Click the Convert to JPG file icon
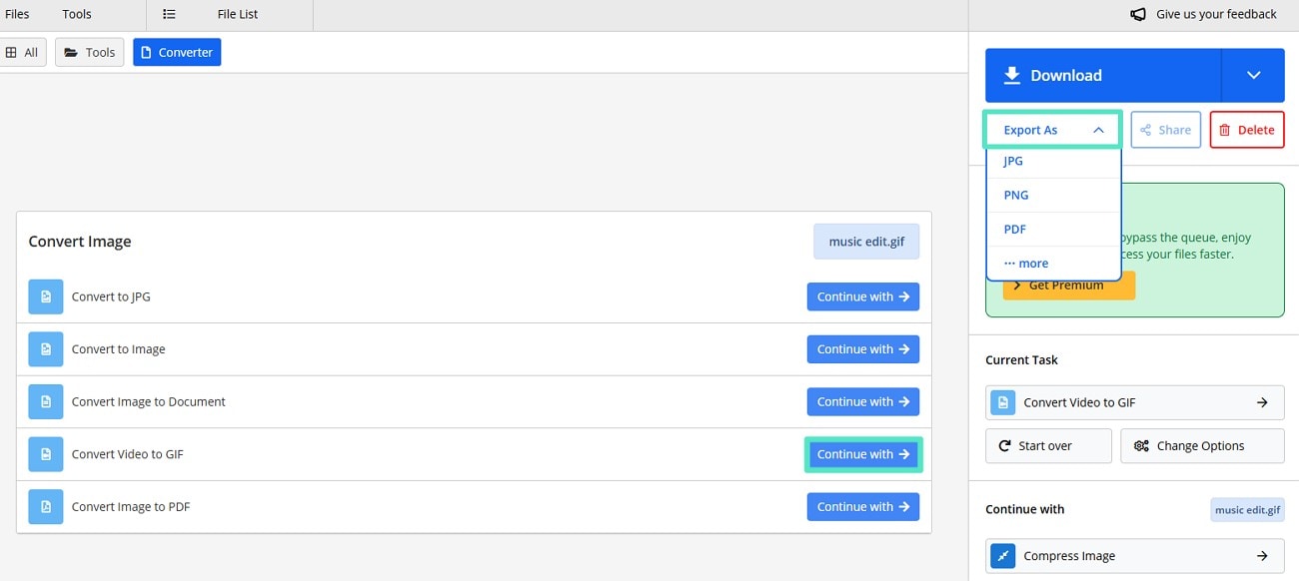Viewport: 1299px width, 581px height. tap(45, 296)
